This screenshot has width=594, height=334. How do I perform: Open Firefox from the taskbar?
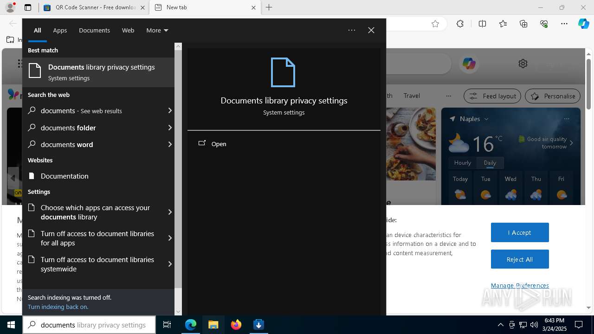(236, 325)
